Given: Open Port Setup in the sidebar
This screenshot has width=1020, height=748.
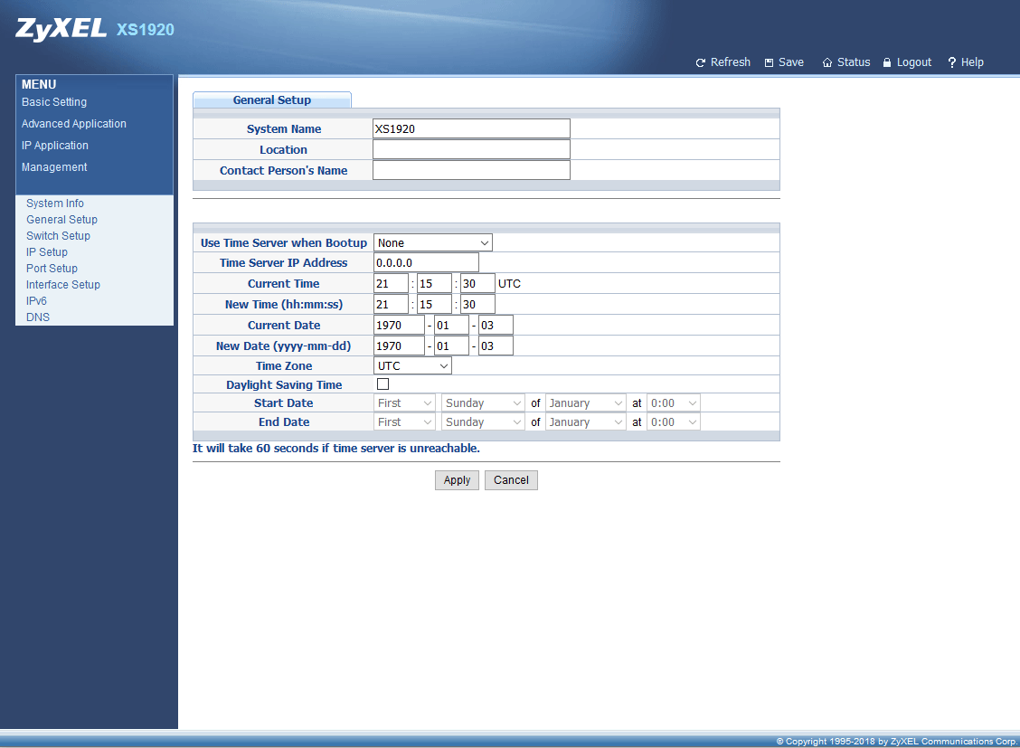Looking at the screenshot, I should pyautogui.click(x=52, y=269).
